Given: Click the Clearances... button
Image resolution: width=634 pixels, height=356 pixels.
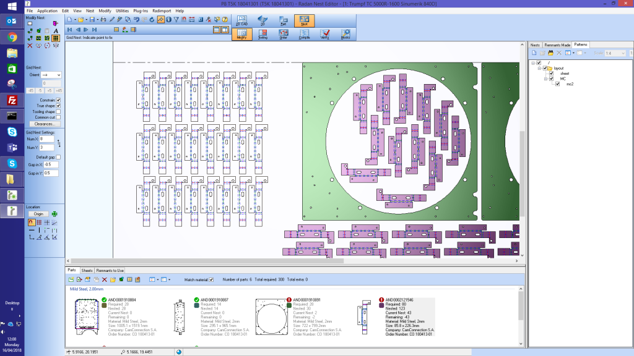Looking at the screenshot, I should pyautogui.click(x=44, y=124).
